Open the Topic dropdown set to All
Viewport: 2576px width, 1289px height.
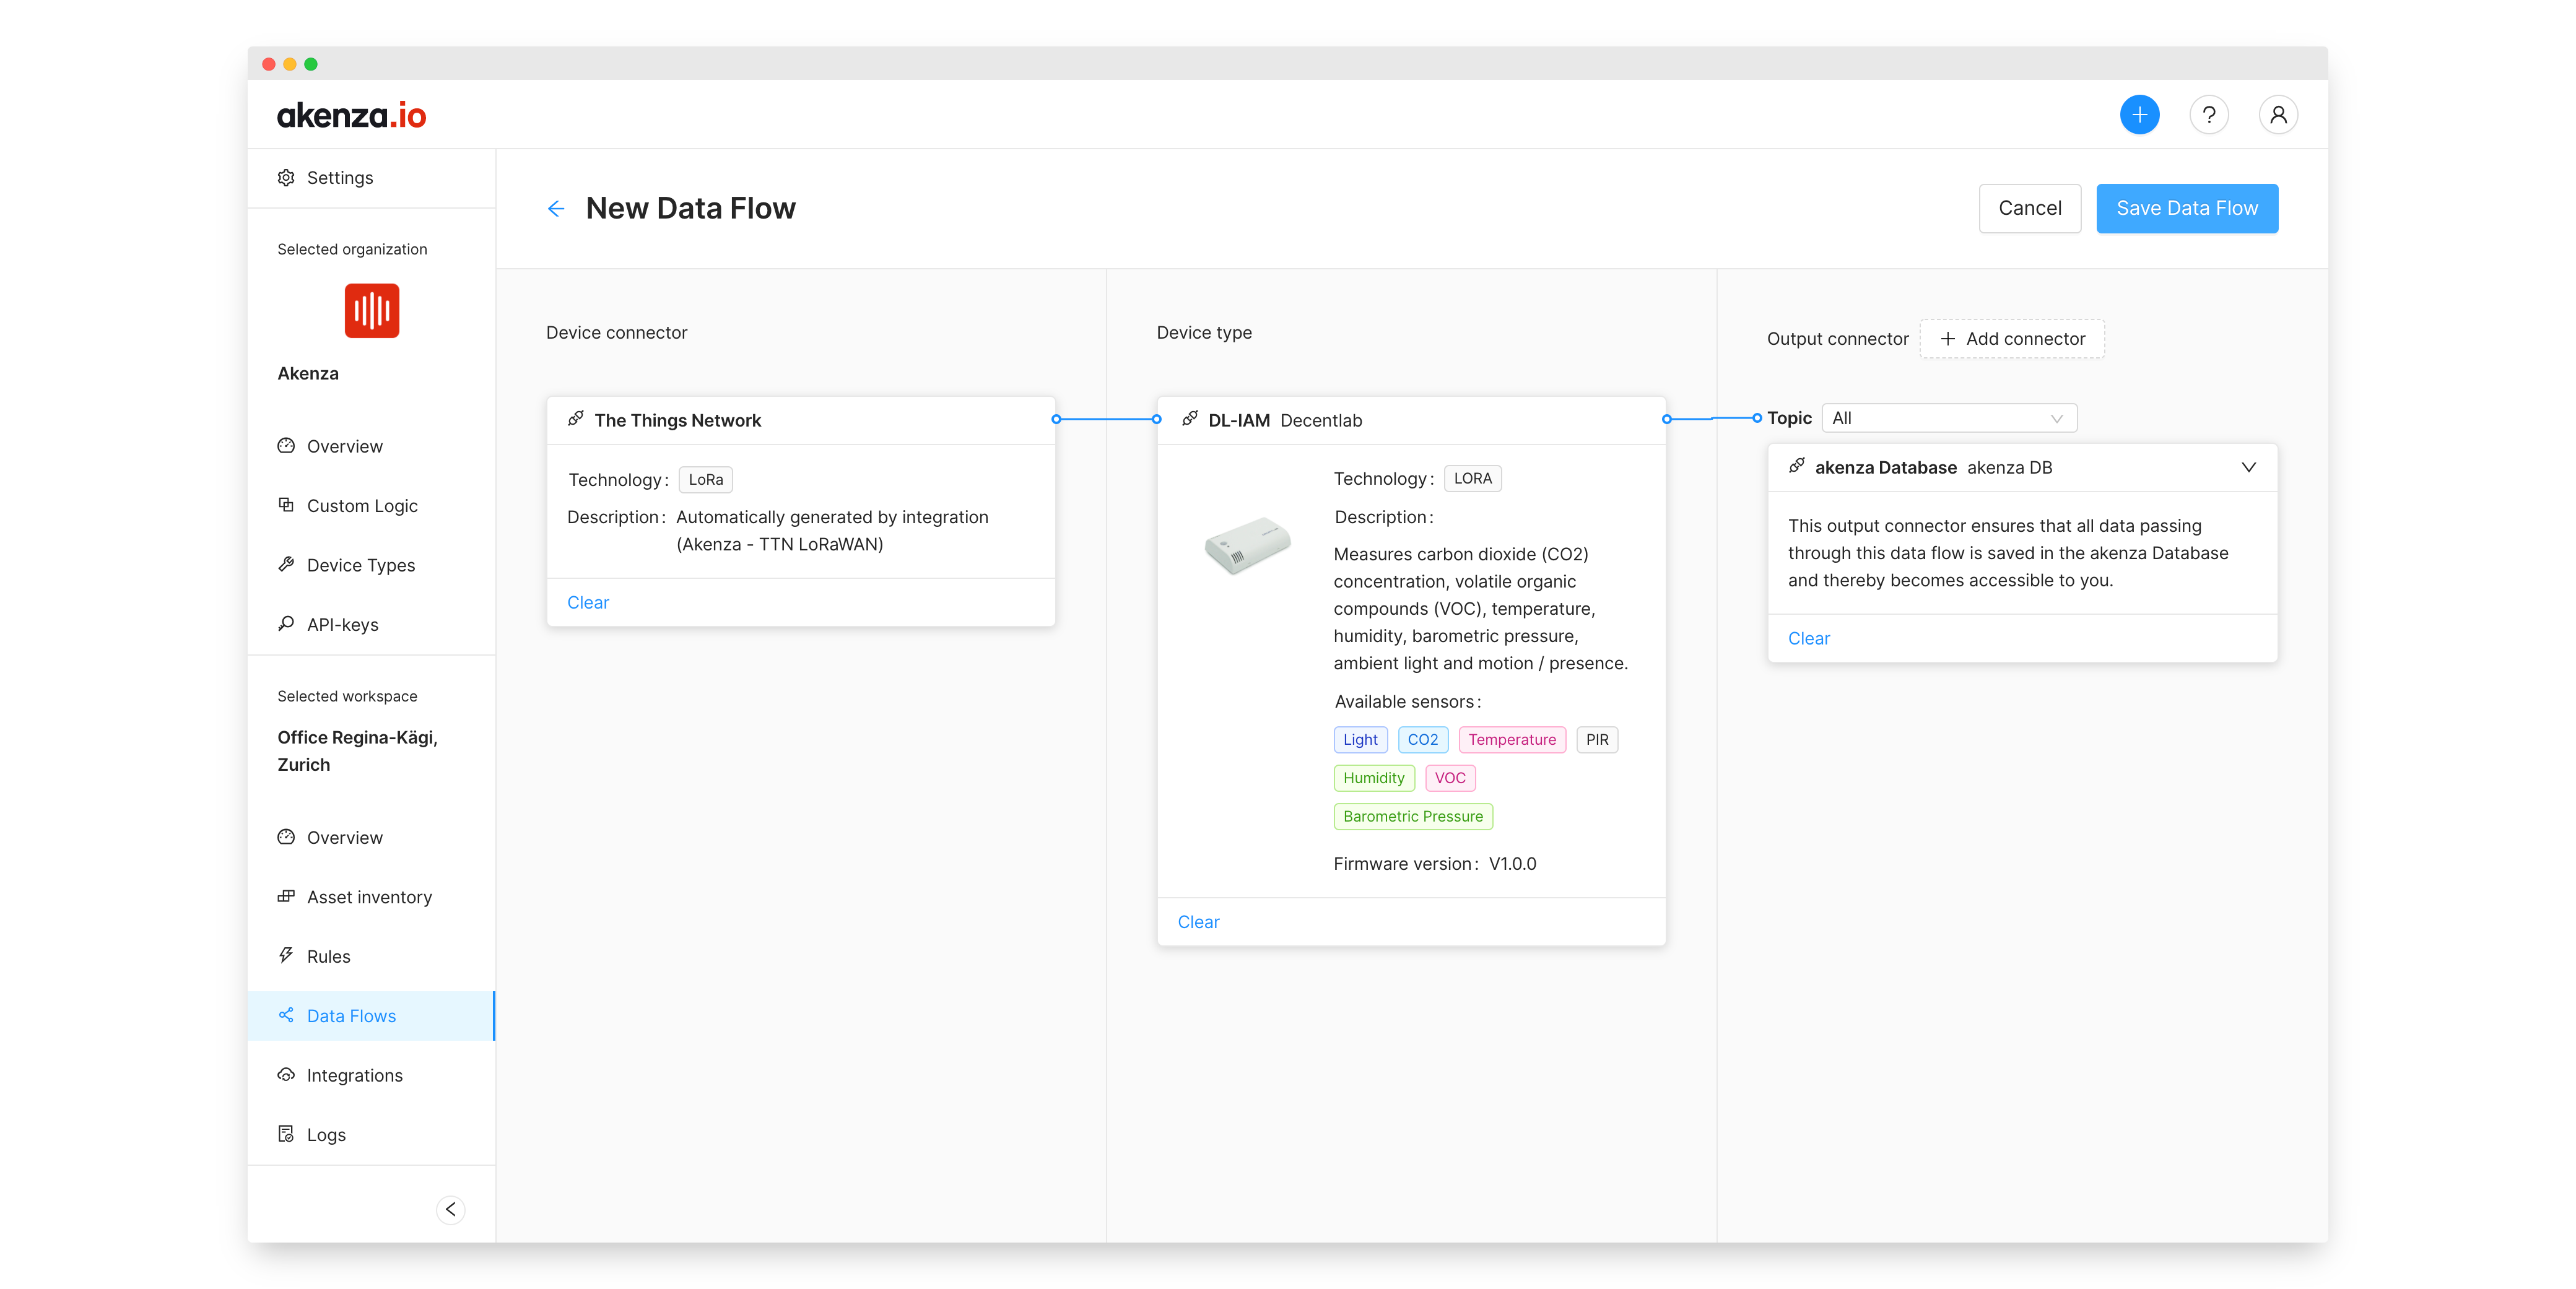coord(1948,418)
